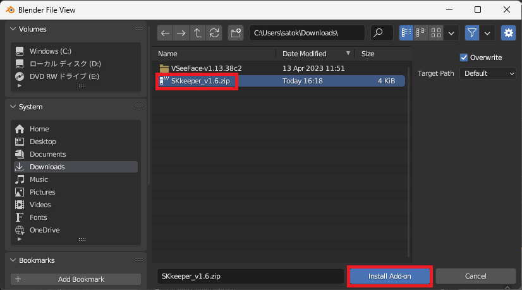
Task: Toggle the options gear panel
Action: 508,33
